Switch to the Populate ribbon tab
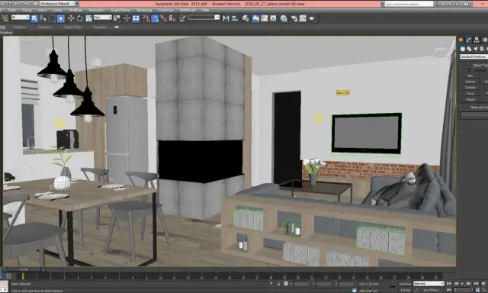This screenshot has height=293, width=488. [x=100, y=27]
